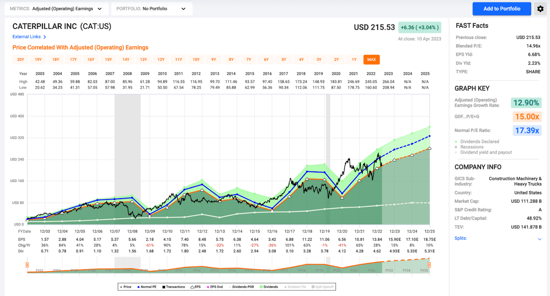Viewport: 550px width, 296px height.
Task: Click the Dividend yield and payout key entry
Action: point(483,152)
